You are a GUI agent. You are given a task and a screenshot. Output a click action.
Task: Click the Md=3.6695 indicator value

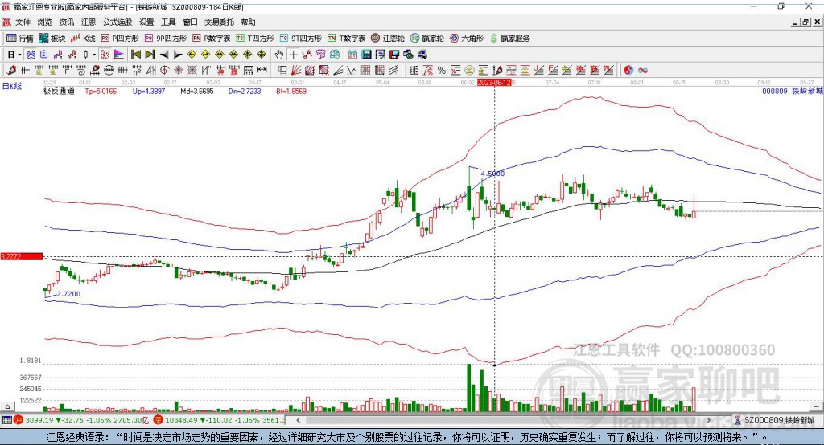point(196,91)
